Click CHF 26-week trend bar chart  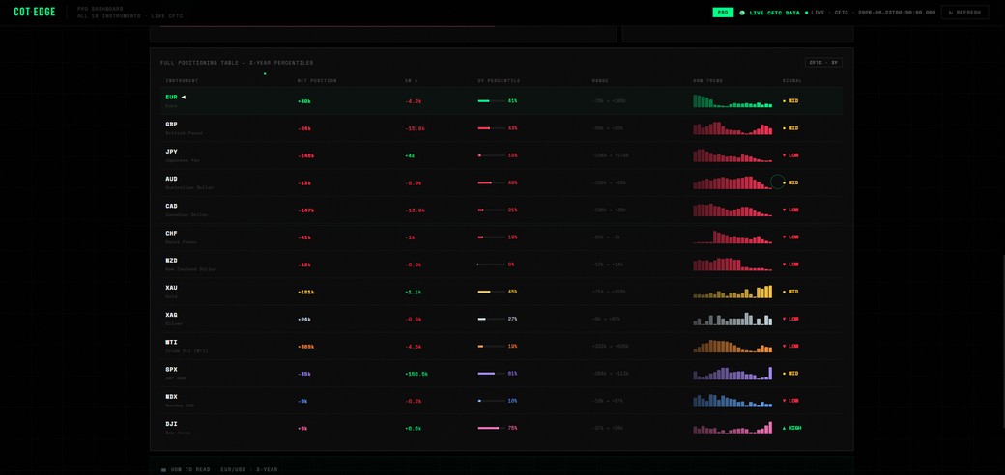[732, 237]
